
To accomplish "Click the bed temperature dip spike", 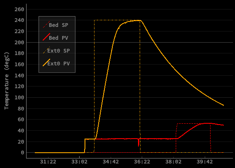I will click(138, 143).
